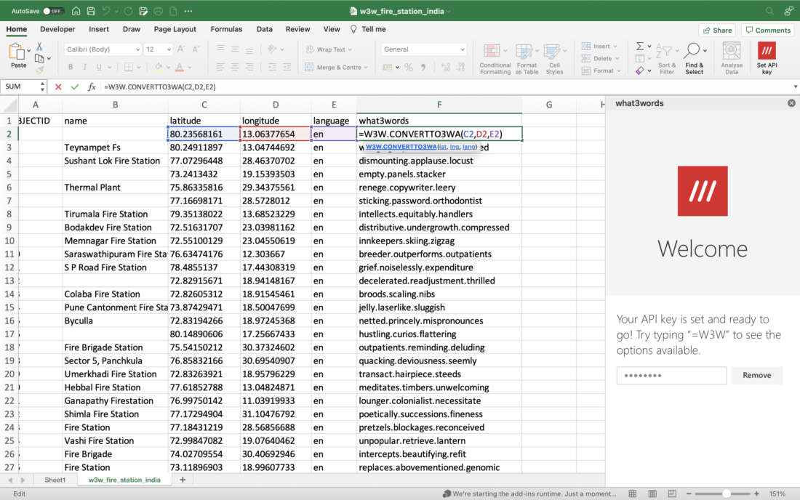The width and height of the screenshot is (800, 500).
Task: Toggle the AutoSave switch
Action: (52, 11)
